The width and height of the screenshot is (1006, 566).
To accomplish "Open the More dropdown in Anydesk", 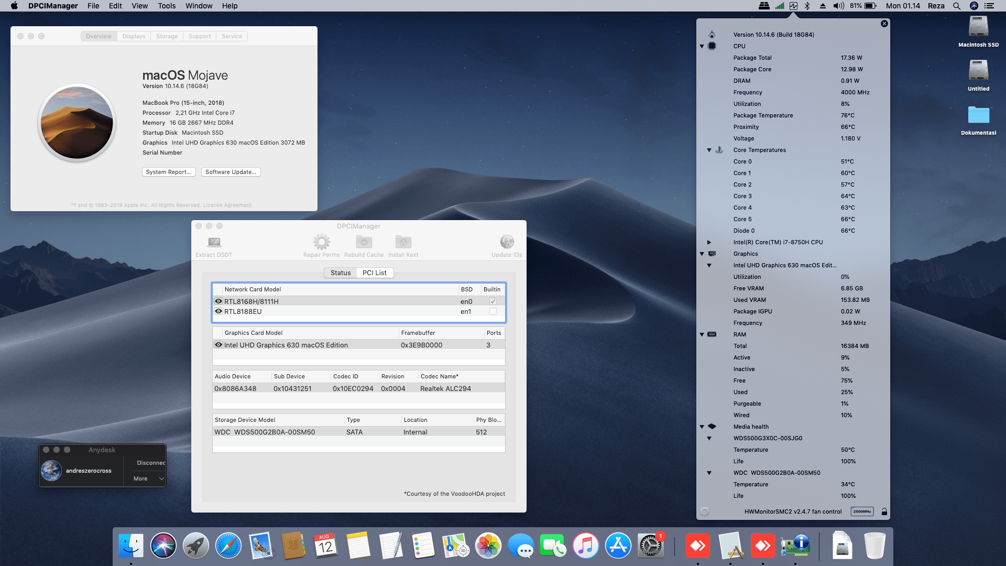I will click(148, 478).
